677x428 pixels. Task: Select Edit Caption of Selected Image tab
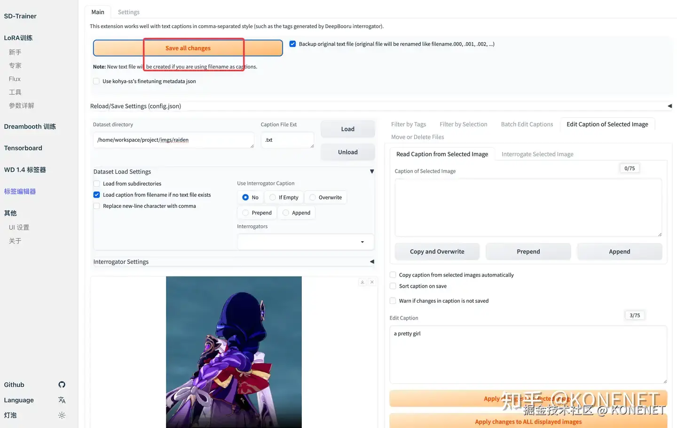(607, 124)
